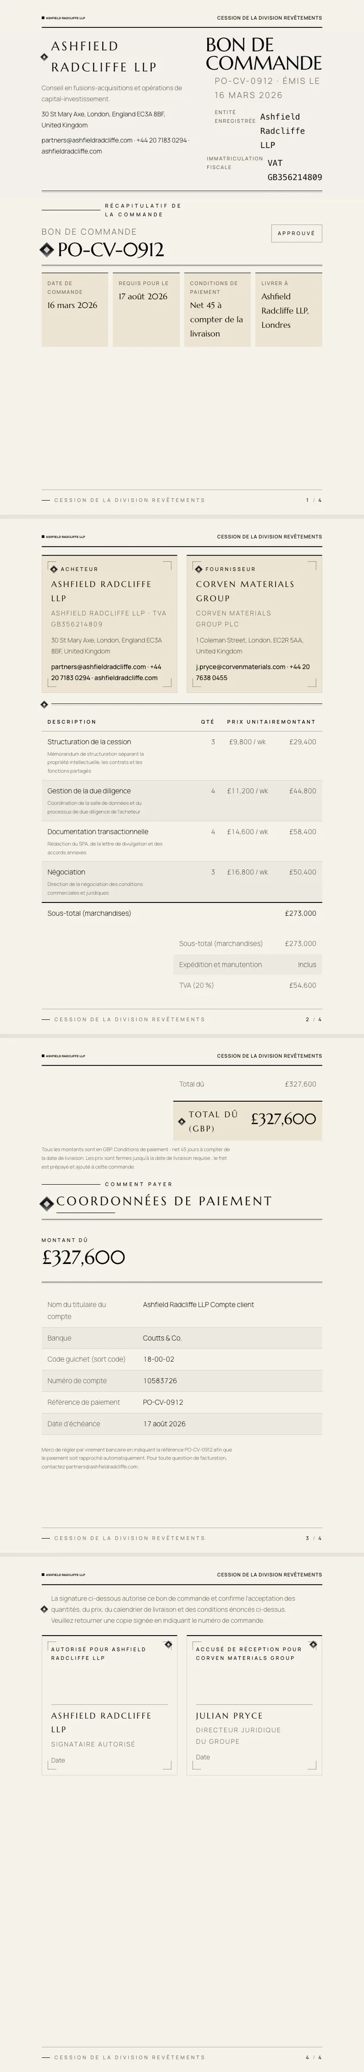Click the Approuvé status badge

pyautogui.click(x=296, y=233)
